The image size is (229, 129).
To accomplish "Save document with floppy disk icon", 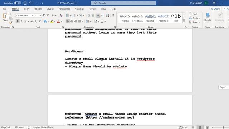I will tap(25, 3).
